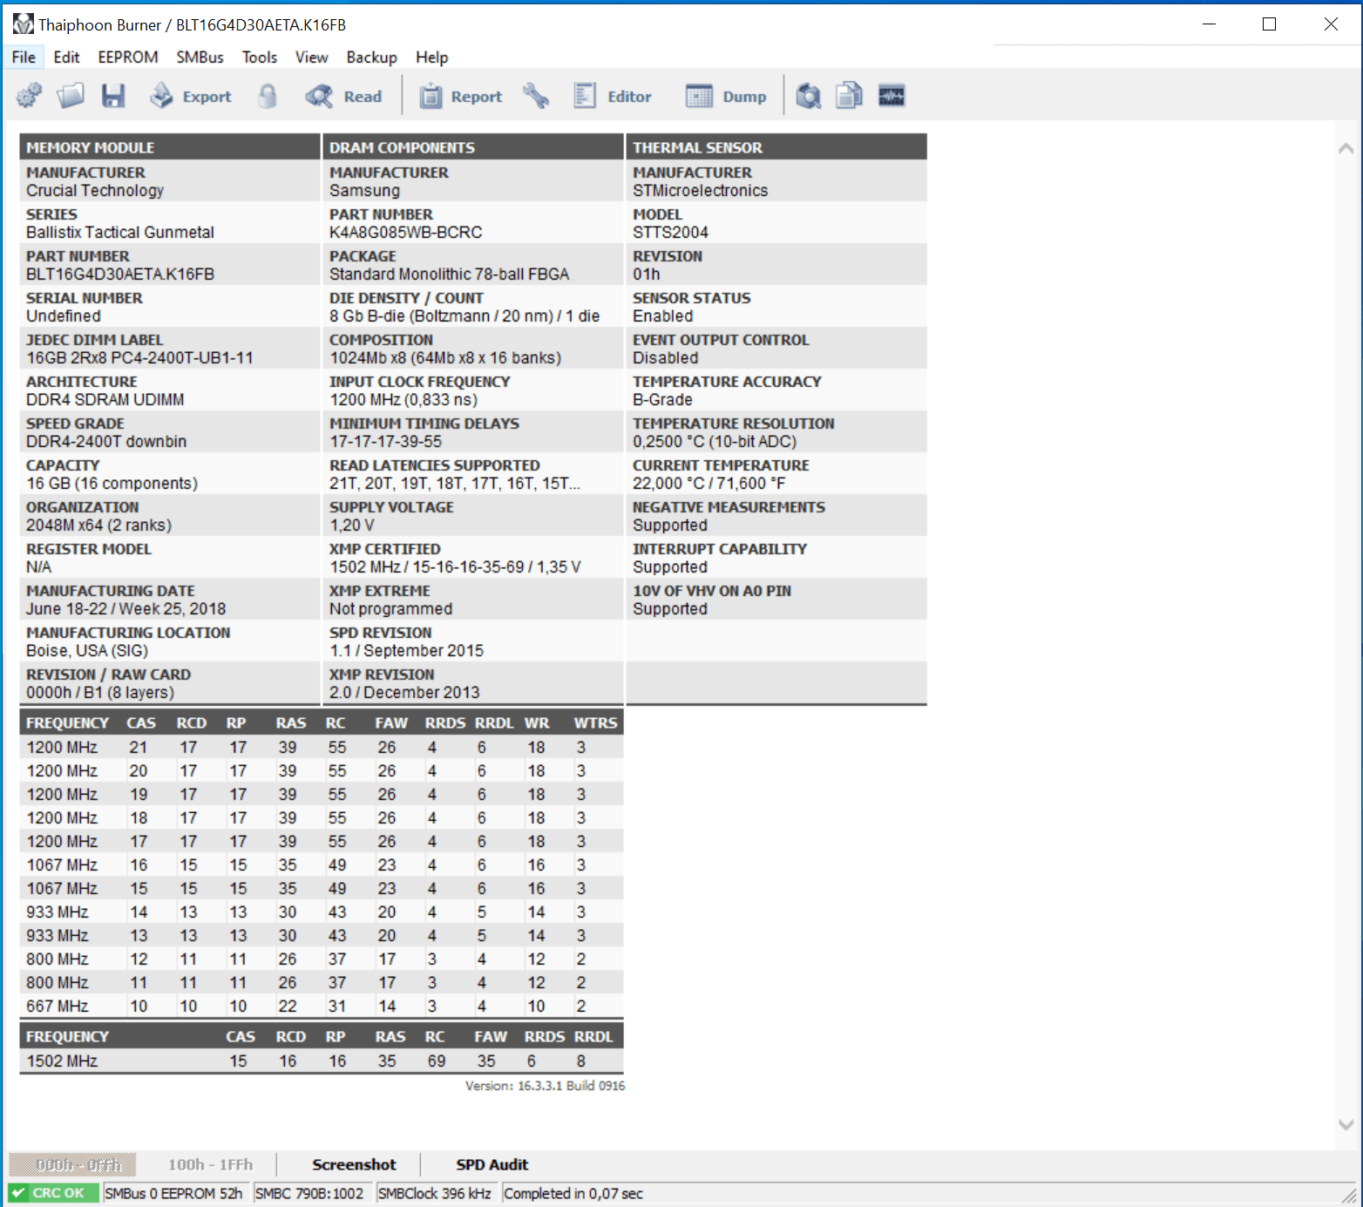Click the Read toolbar button
Viewport: 1363px width, 1207px height.
344,96
